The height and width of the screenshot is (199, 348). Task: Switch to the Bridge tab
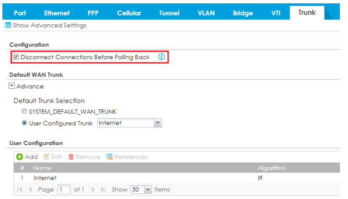pos(243,13)
